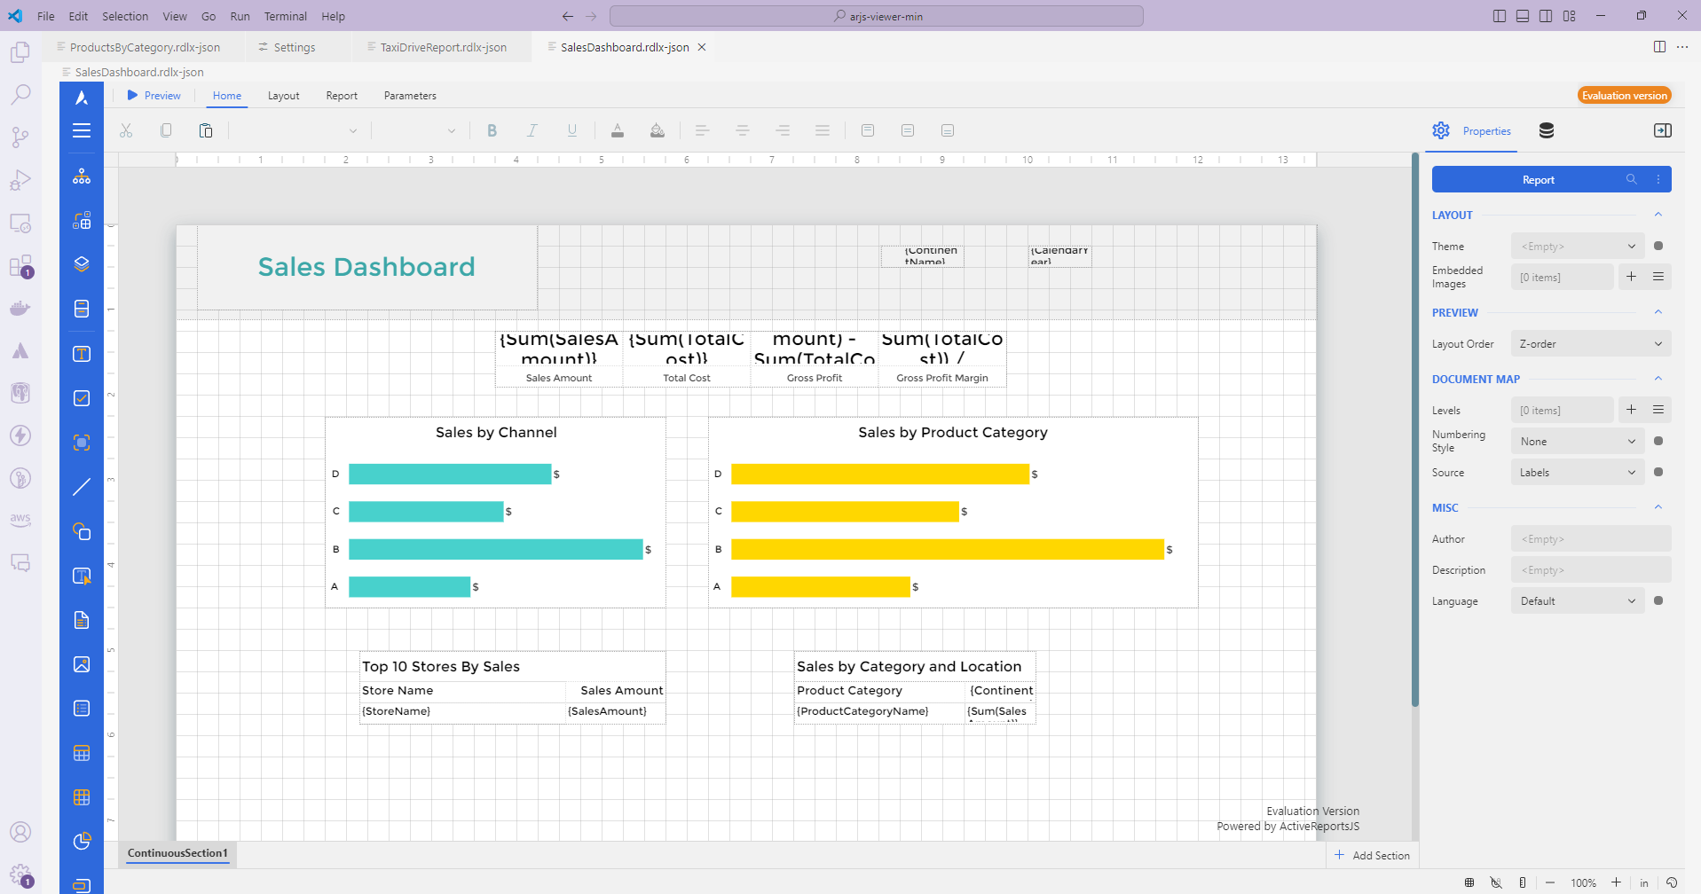Open the Docker view in the activity bar
The height and width of the screenshot is (894, 1701).
tap(20, 309)
